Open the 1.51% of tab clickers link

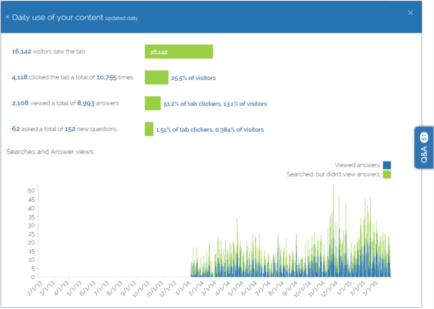pyautogui.click(x=211, y=129)
